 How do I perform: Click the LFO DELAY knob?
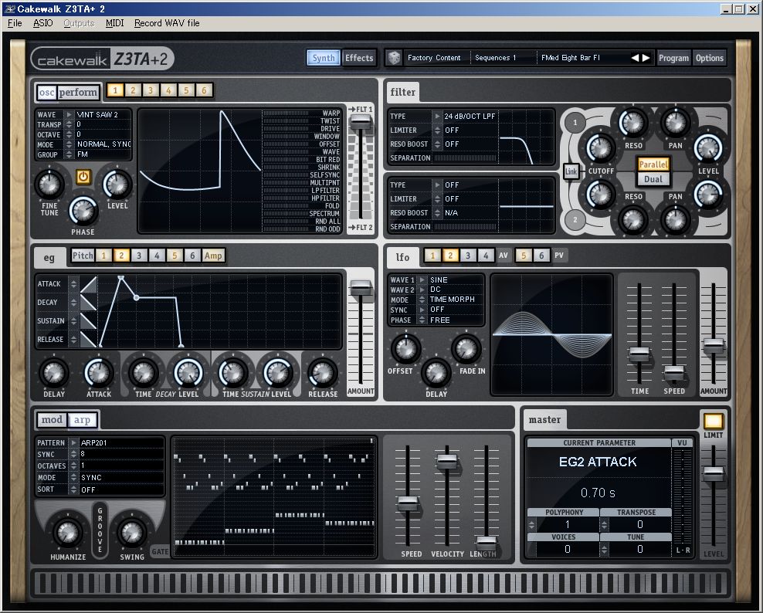(436, 373)
